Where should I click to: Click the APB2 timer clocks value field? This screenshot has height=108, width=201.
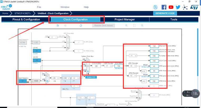(154, 81)
